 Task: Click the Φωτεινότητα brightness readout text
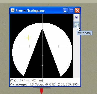(44, 84)
